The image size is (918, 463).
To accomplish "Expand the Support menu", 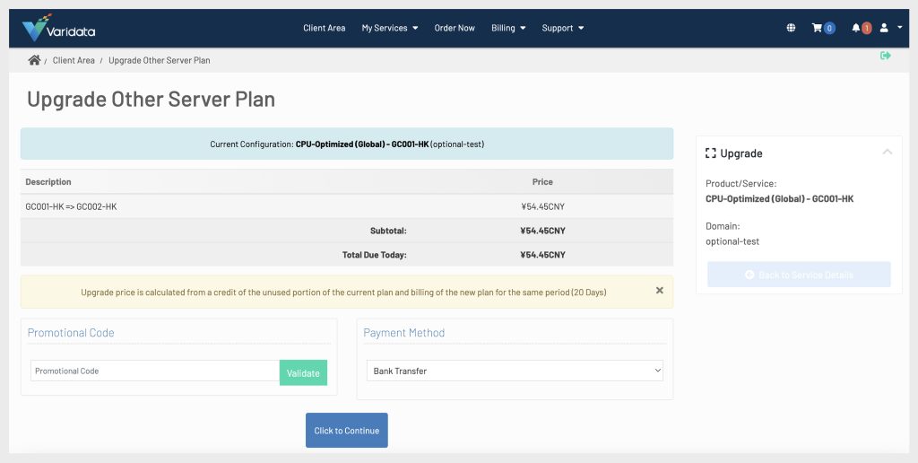I will pyautogui.click(x=562, y=28).
